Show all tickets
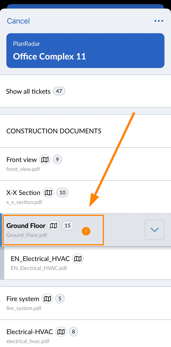This screenshot has height=347, width=171. (85, 91)
